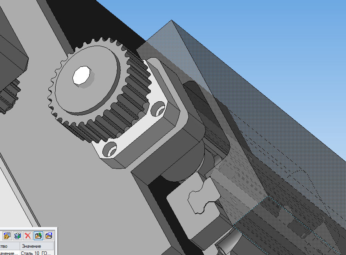This screenshot has height=255, width=346.
Task: Select the white square mounting flange plate
Action: (x=135, y=128)
